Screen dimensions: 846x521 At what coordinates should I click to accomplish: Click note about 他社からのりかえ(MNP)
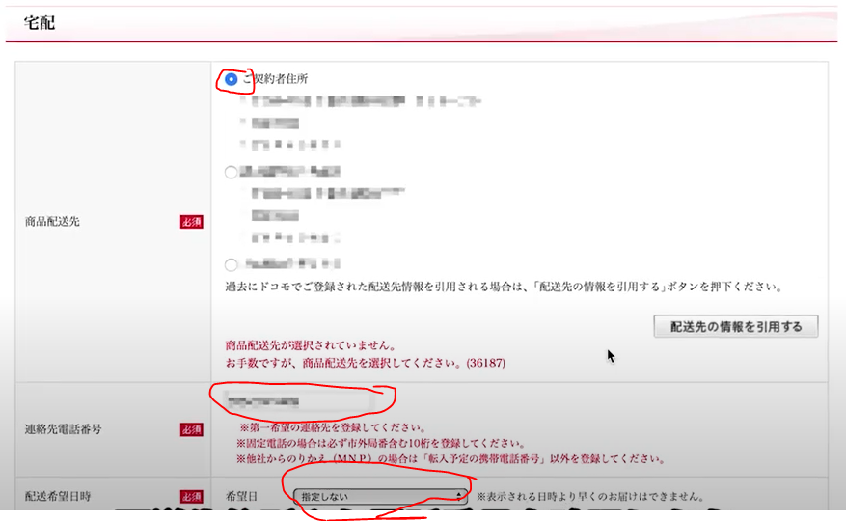point(451,459)
